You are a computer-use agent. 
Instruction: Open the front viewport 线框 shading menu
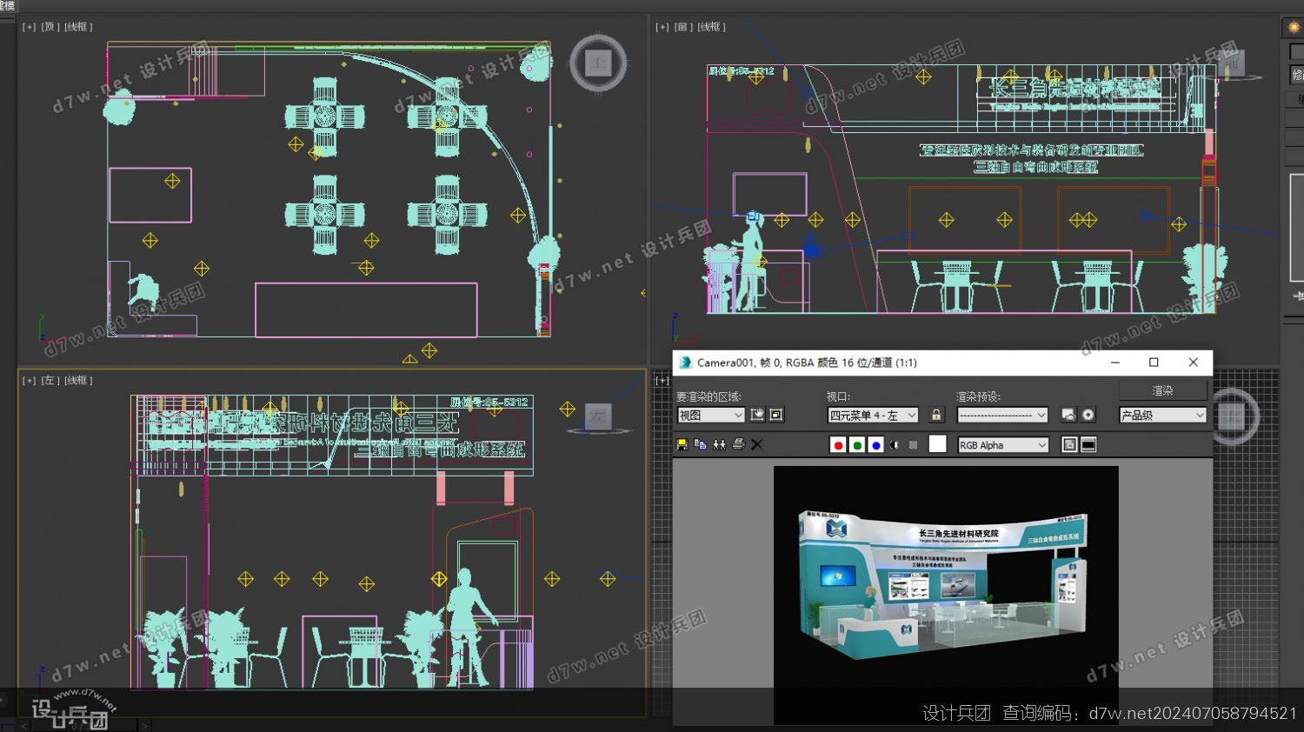(x=711, y=27)
